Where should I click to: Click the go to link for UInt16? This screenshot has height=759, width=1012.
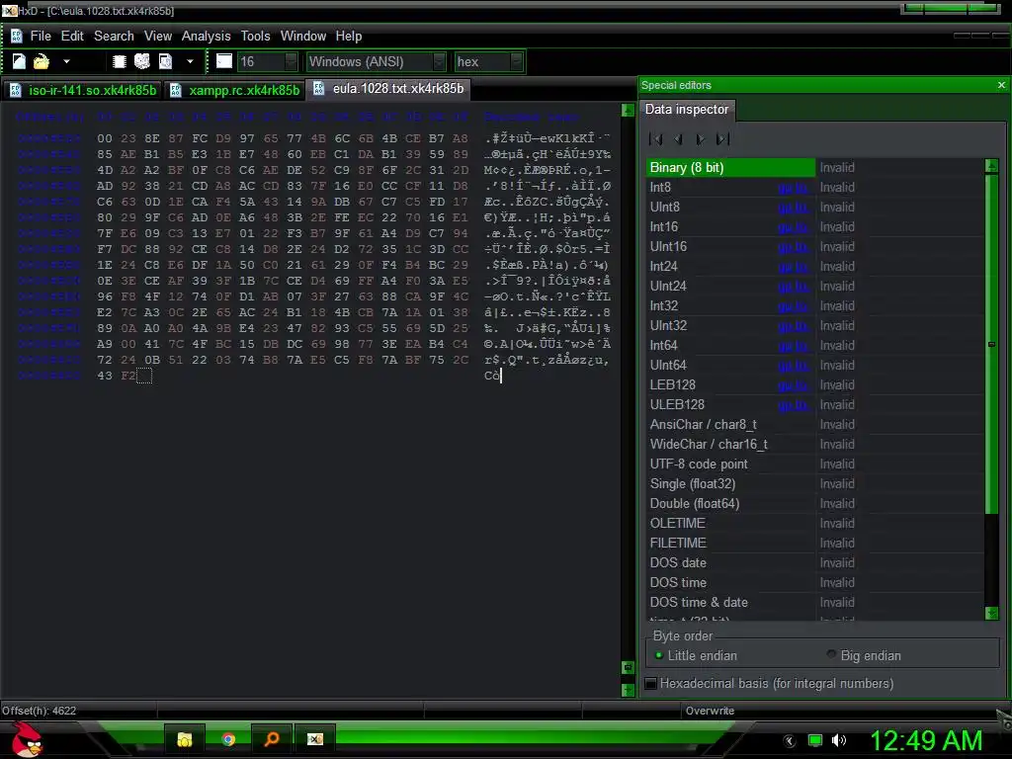point(793,247)
